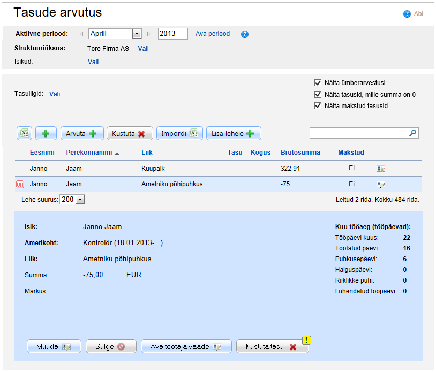436x372 pixels.
Task: Click the Kustuta tasu button
Action: point(272,347)
